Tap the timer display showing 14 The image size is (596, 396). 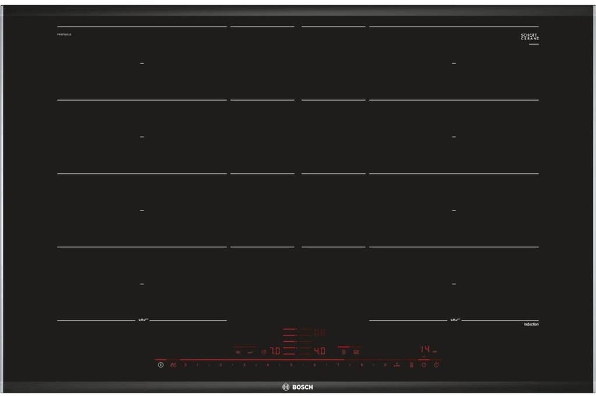pos(425,349)
